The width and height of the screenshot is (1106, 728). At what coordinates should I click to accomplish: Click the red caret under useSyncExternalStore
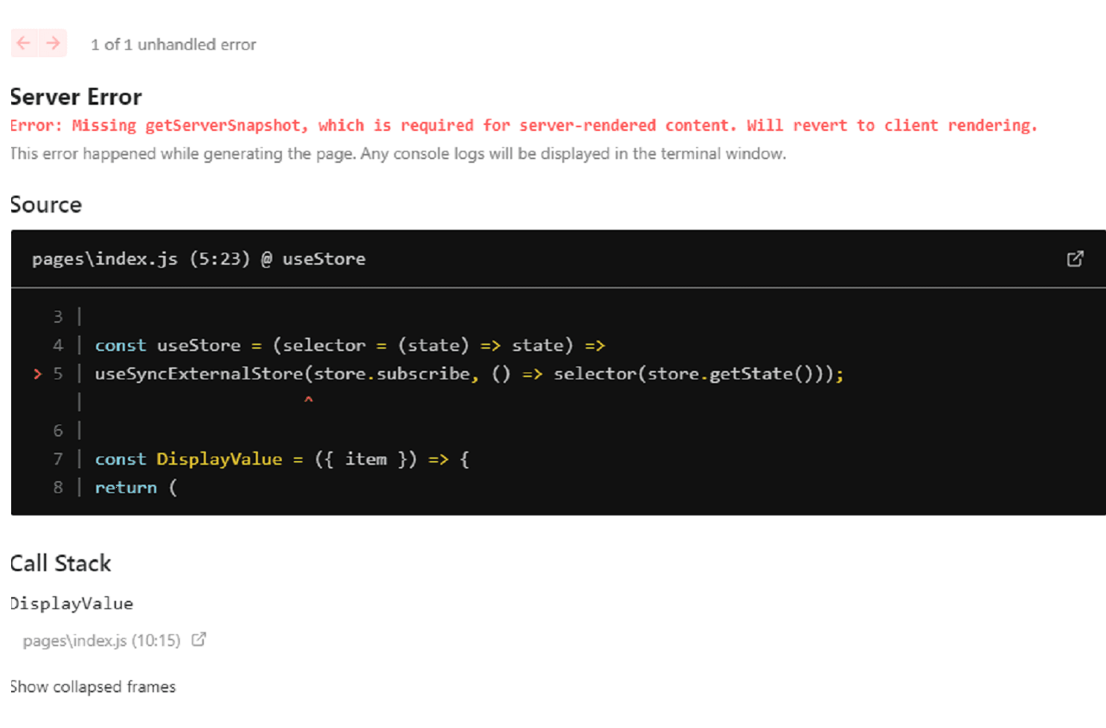click(x=308, y=400)
